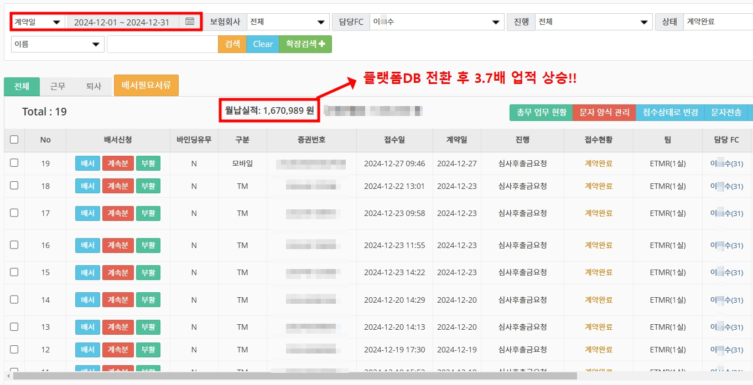Open the 이름 search type dropdown

pyautogui.click(x=57, y=44)
